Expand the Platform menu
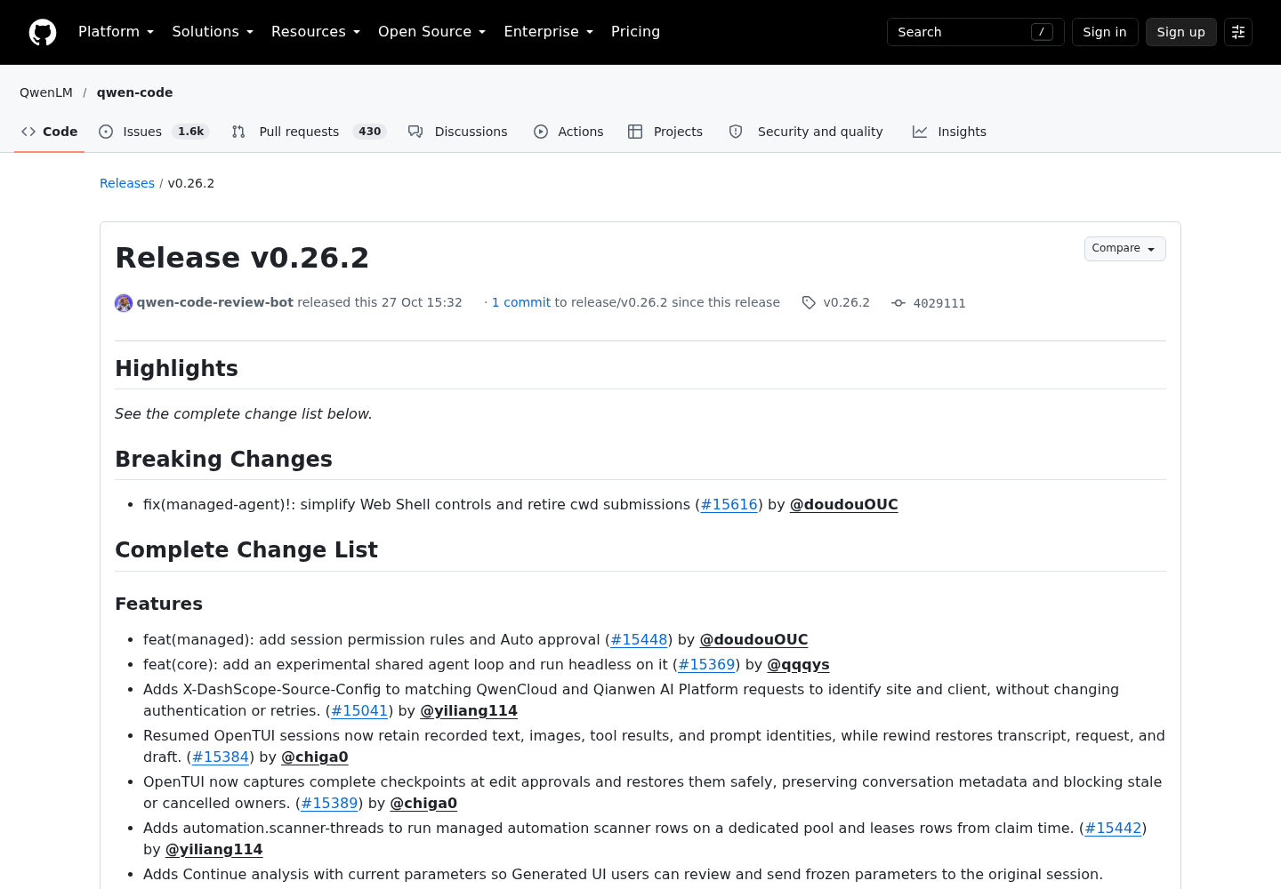The width and height of the screenshot is (1281, 889). coord(117,32)
